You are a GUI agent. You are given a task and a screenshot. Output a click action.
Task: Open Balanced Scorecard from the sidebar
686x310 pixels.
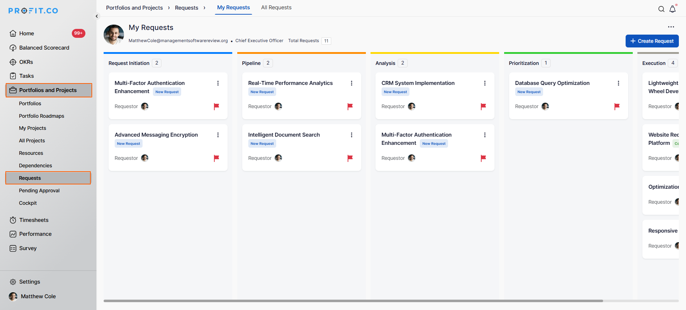click(44, 48)
